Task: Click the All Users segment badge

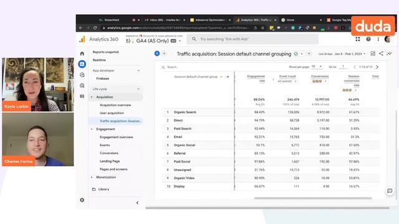Action: click(x=157, y=54)
